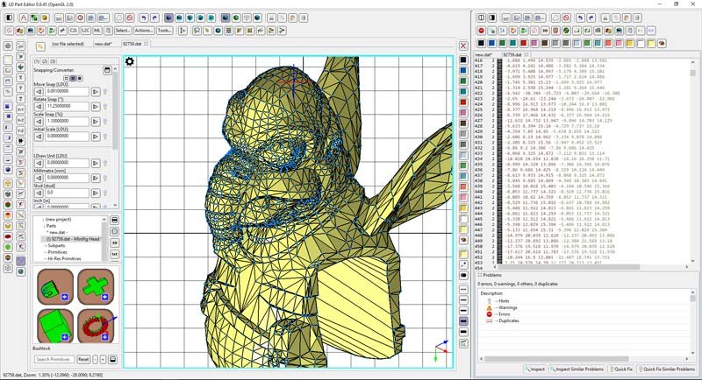Screen dimensions: 702x380
Task: Click the Quick Fix button
Action: tap(621, 369)
